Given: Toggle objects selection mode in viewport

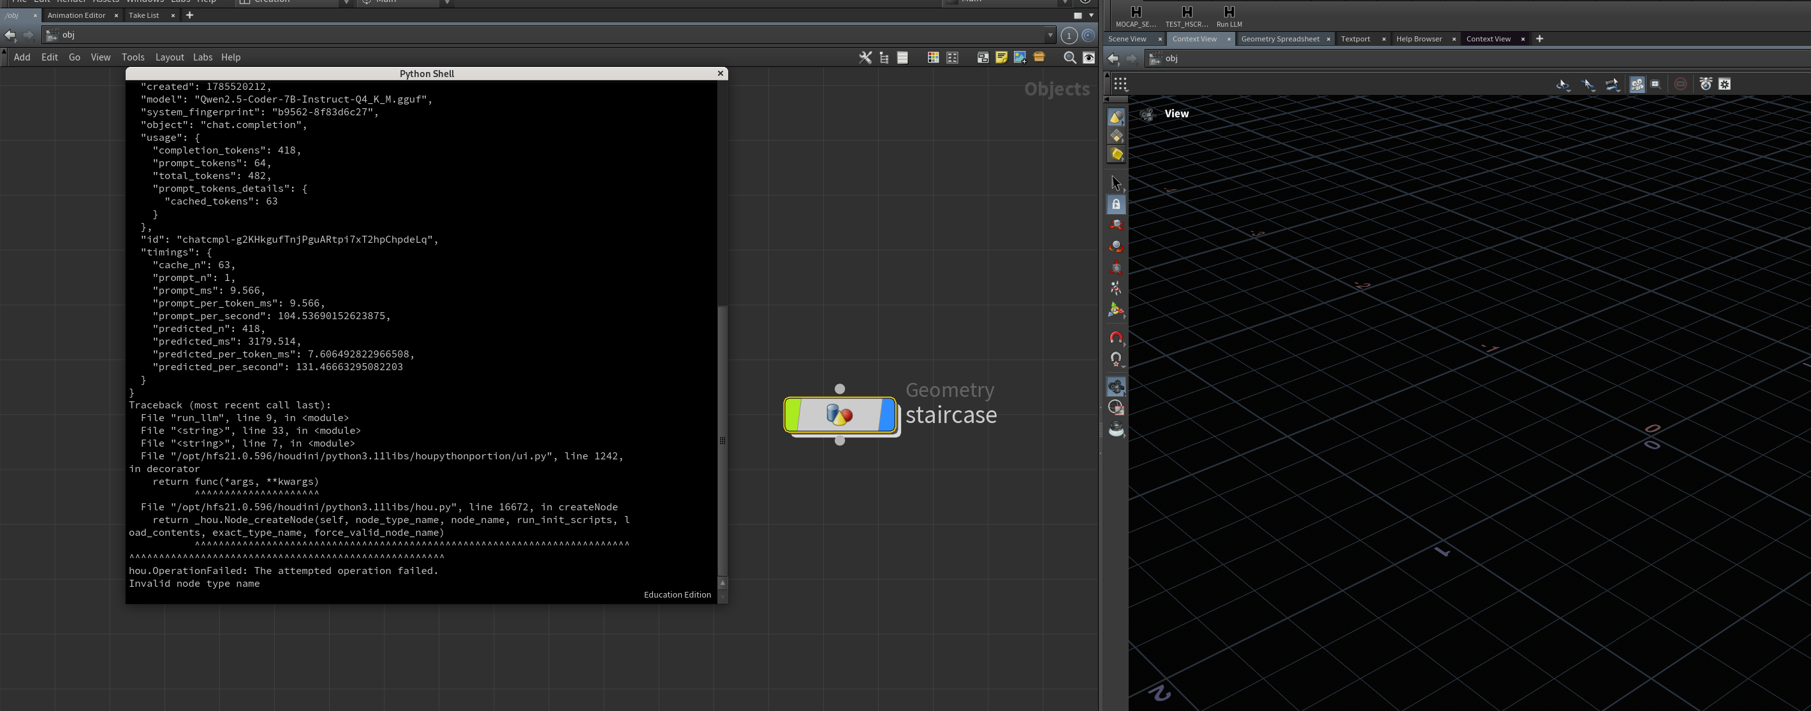Looking at the screenshot, I should click(1116, 117).
